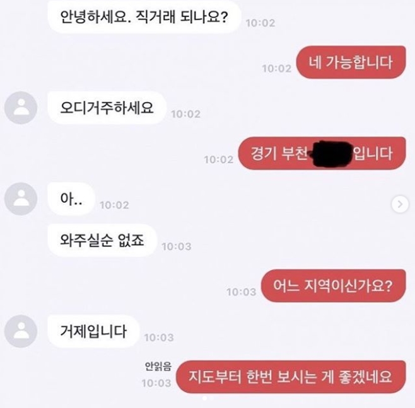Select the red 경기 부천 message bubble

pyautogui.click(x=322, y=153)
